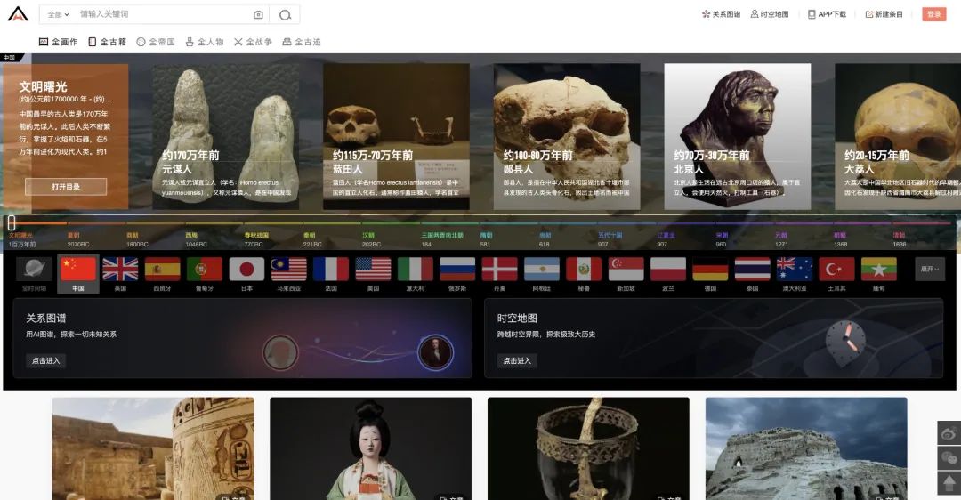Select the 全帝国 category tab
The width and height of the screenshot is (961, 500).
(x=156, y=42)
